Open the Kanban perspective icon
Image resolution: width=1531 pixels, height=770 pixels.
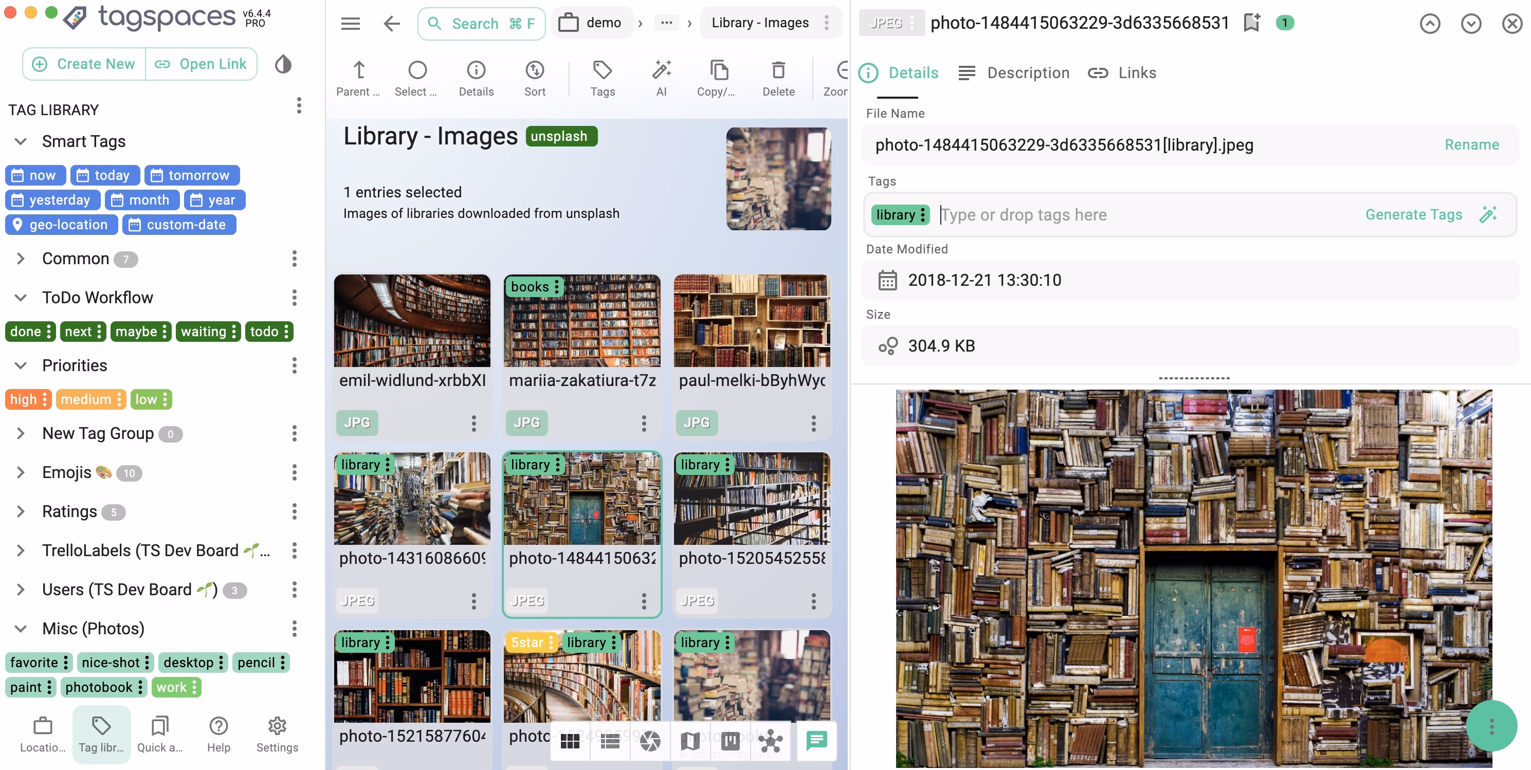[x=730, y=741]
